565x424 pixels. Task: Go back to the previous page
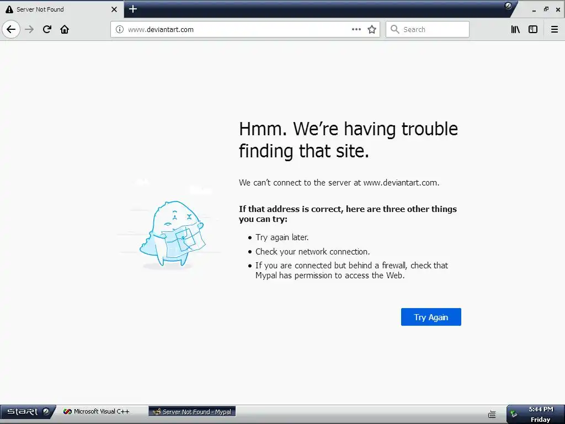(x=11, y=29)
